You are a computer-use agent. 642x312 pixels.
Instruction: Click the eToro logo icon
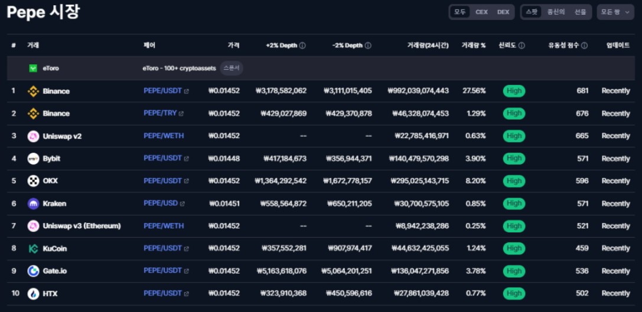click(33, 68)
